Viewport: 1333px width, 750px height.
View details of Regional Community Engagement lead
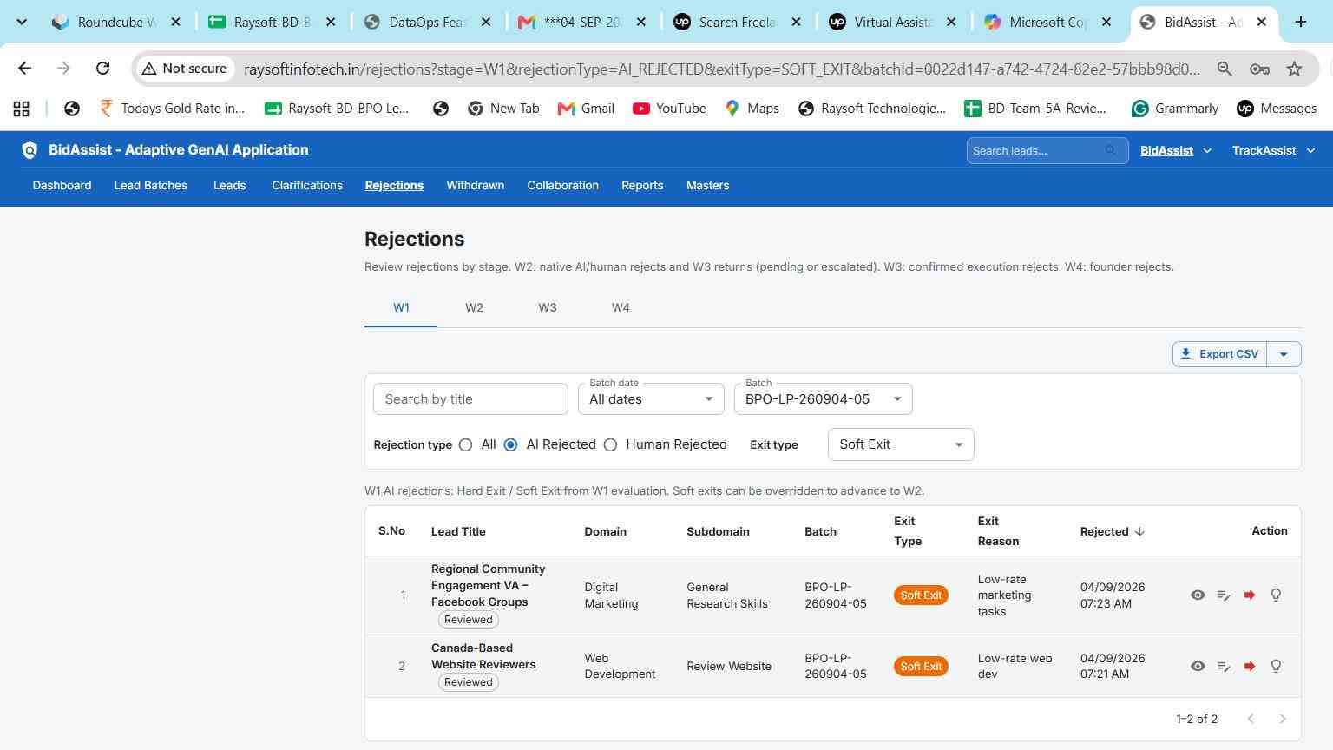(x=1198, y=595)
